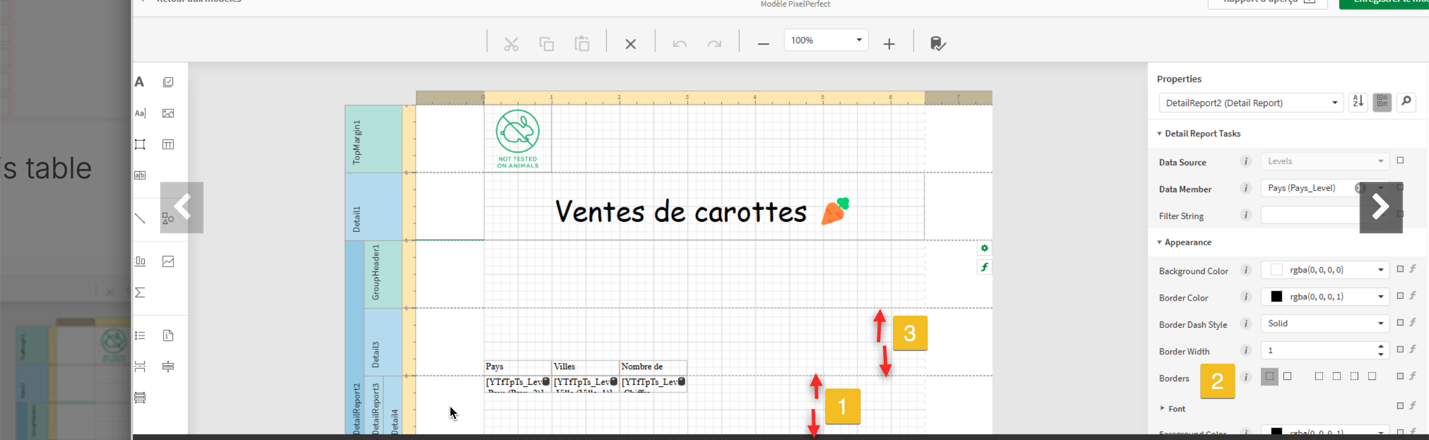Open the script validation icon in the toolbar
Screen dimensions: 1429x440
(x=938, y=44)
